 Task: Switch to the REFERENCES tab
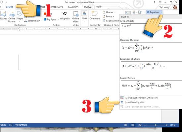click(x=57, y=7)
